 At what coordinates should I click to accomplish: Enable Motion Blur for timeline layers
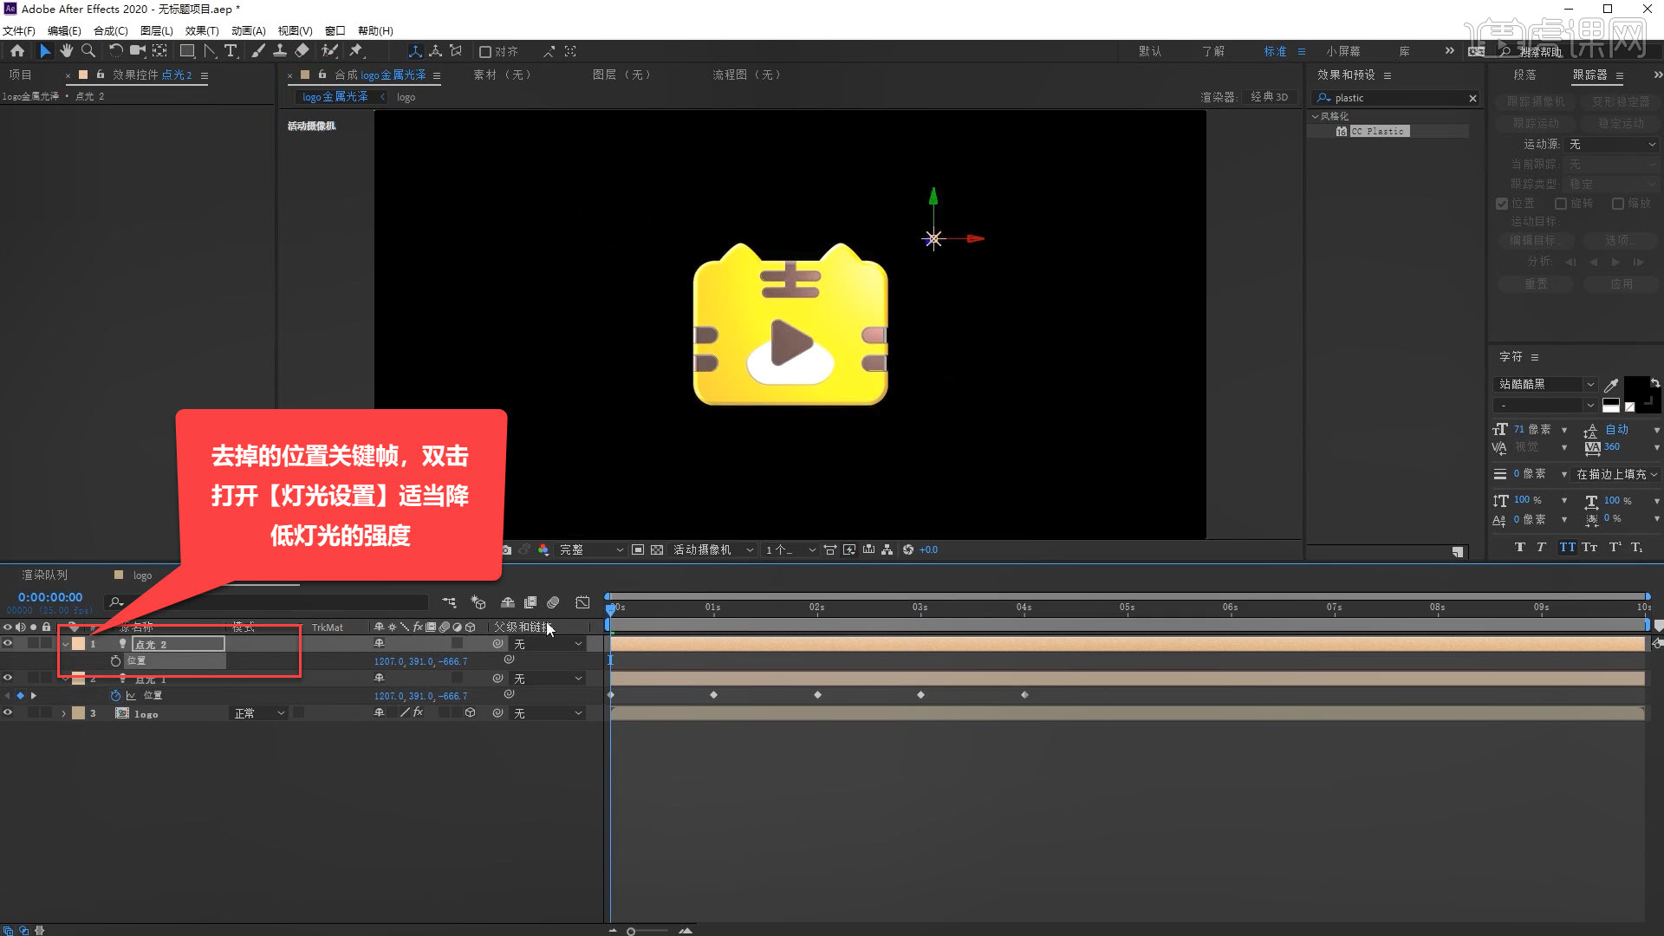pyautogui.click(x=553, y=602)
